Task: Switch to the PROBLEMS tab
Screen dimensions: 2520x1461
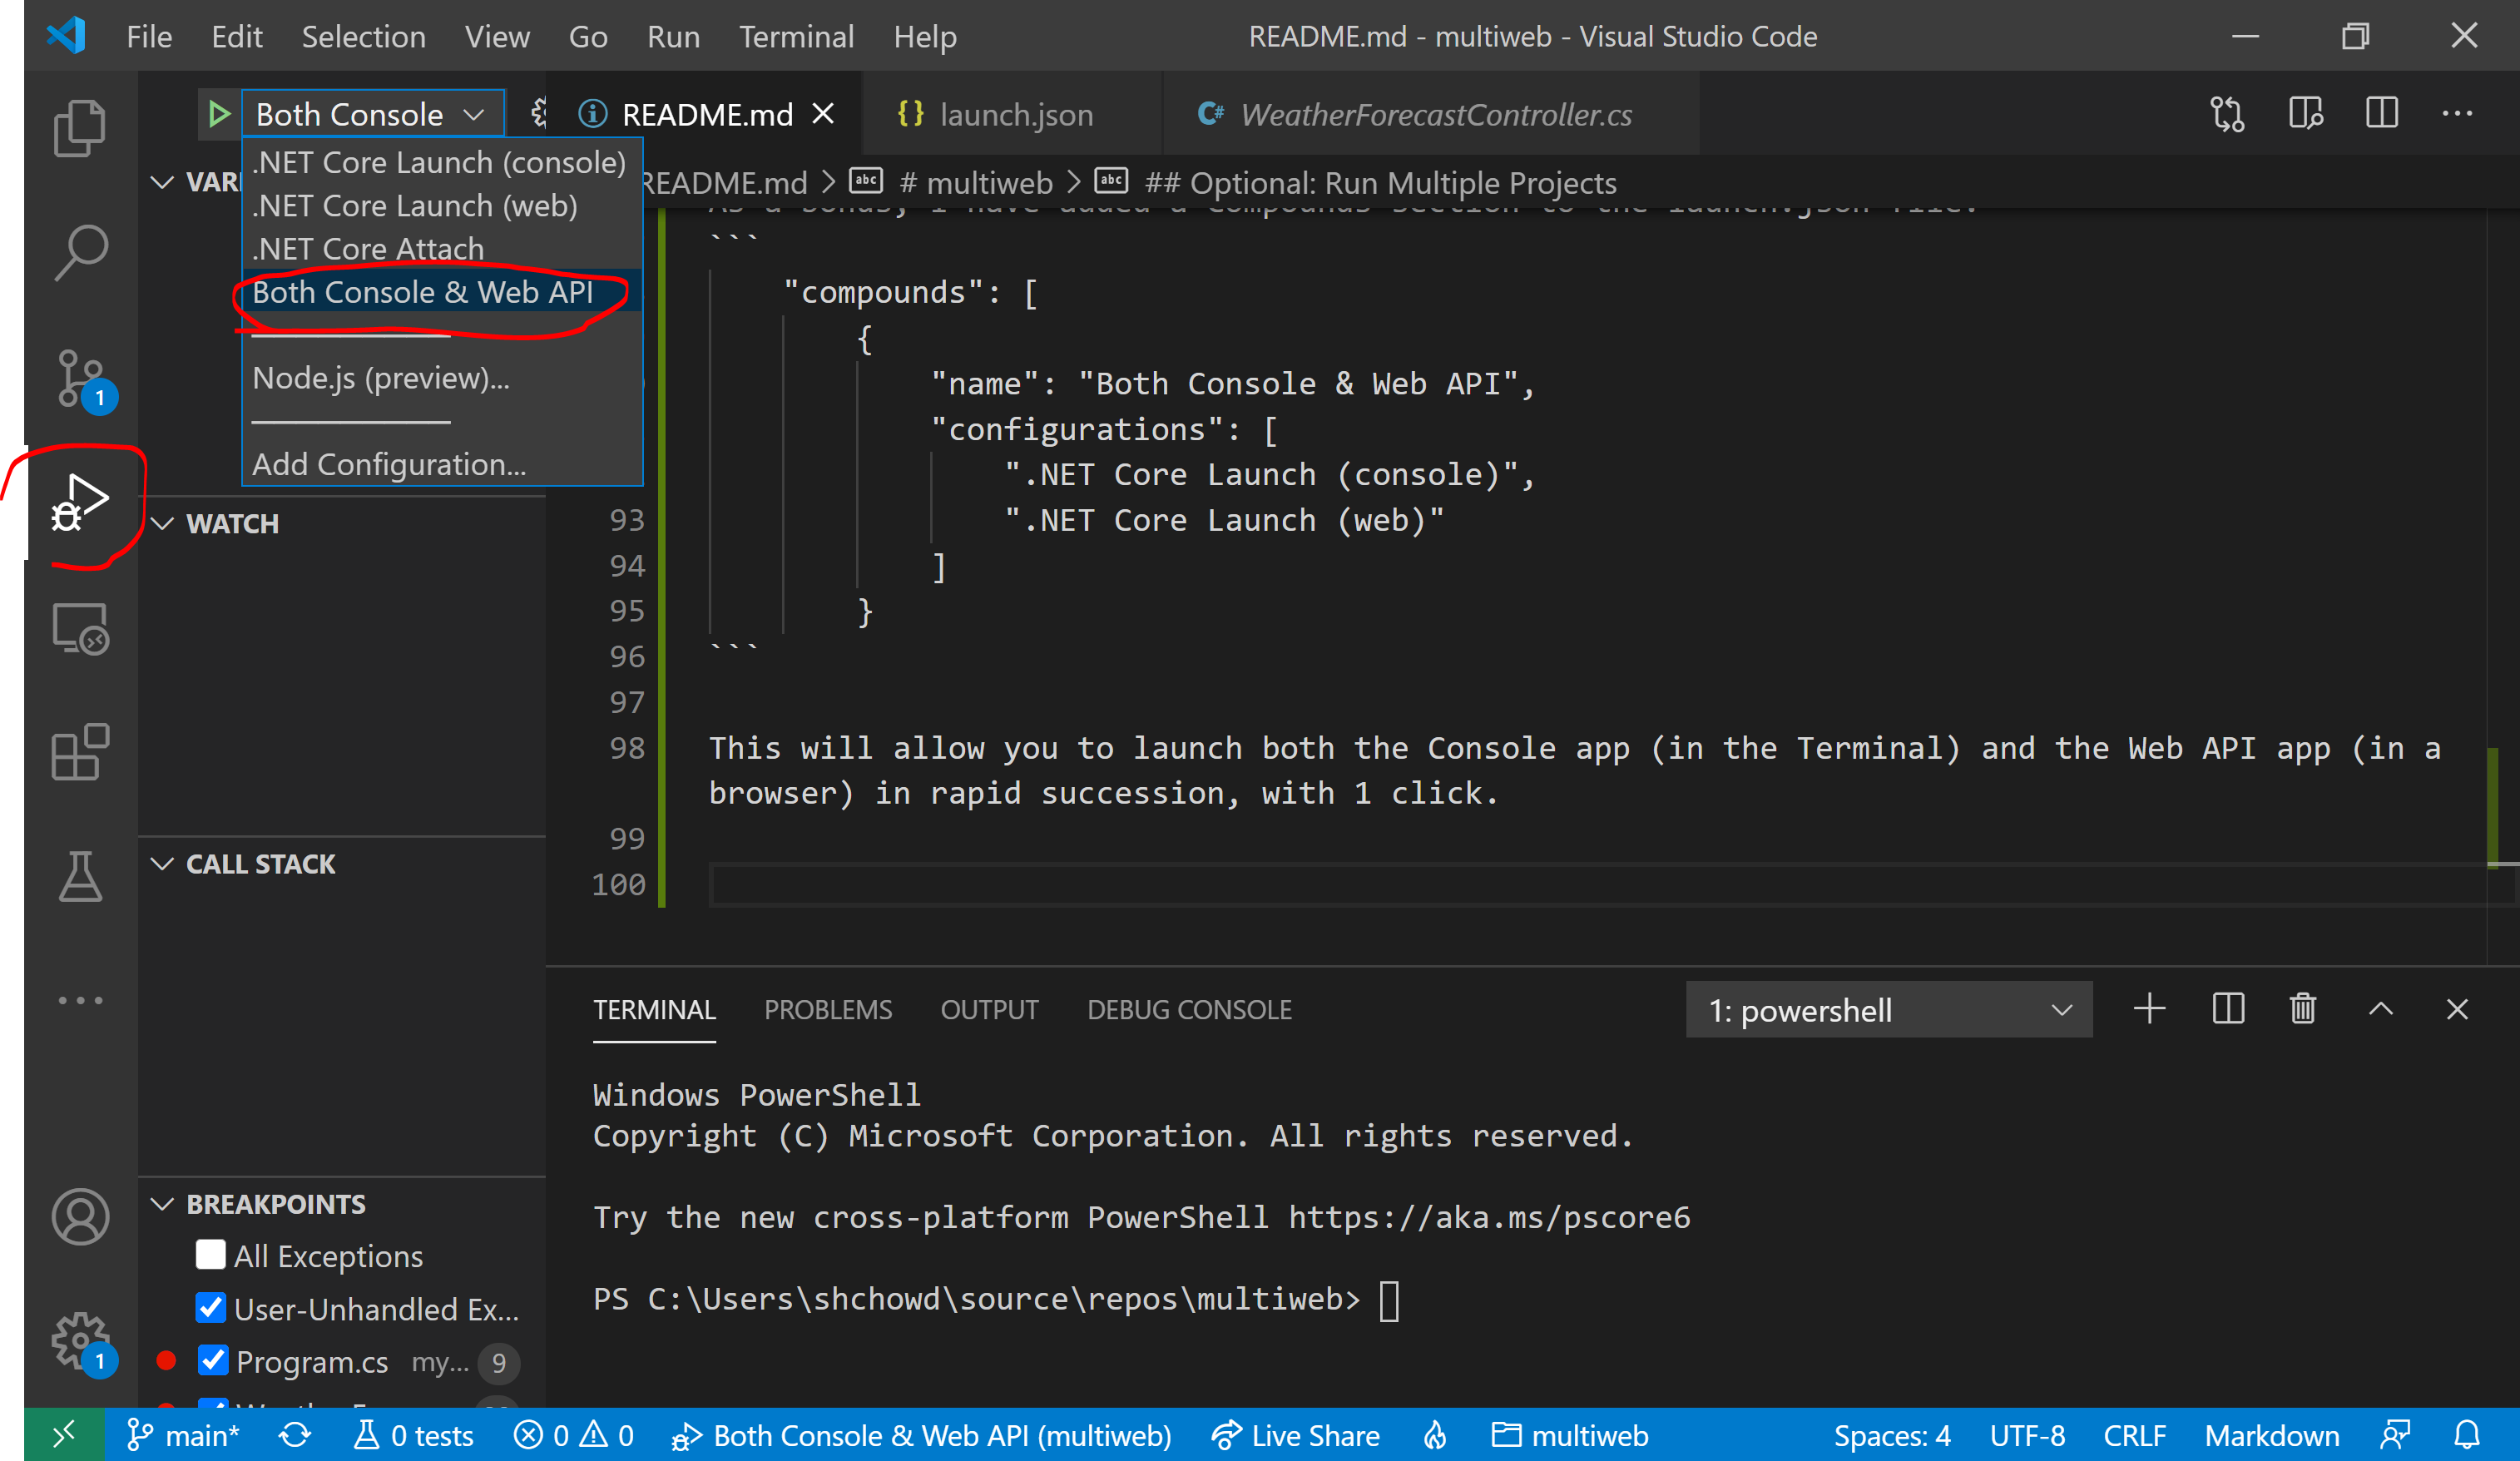Action: point(829,1008)
